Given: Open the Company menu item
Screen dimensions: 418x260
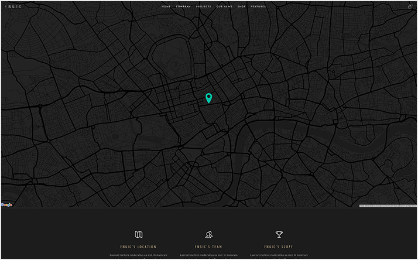Looking at the screenshot, I should click(x=183, y=6).
